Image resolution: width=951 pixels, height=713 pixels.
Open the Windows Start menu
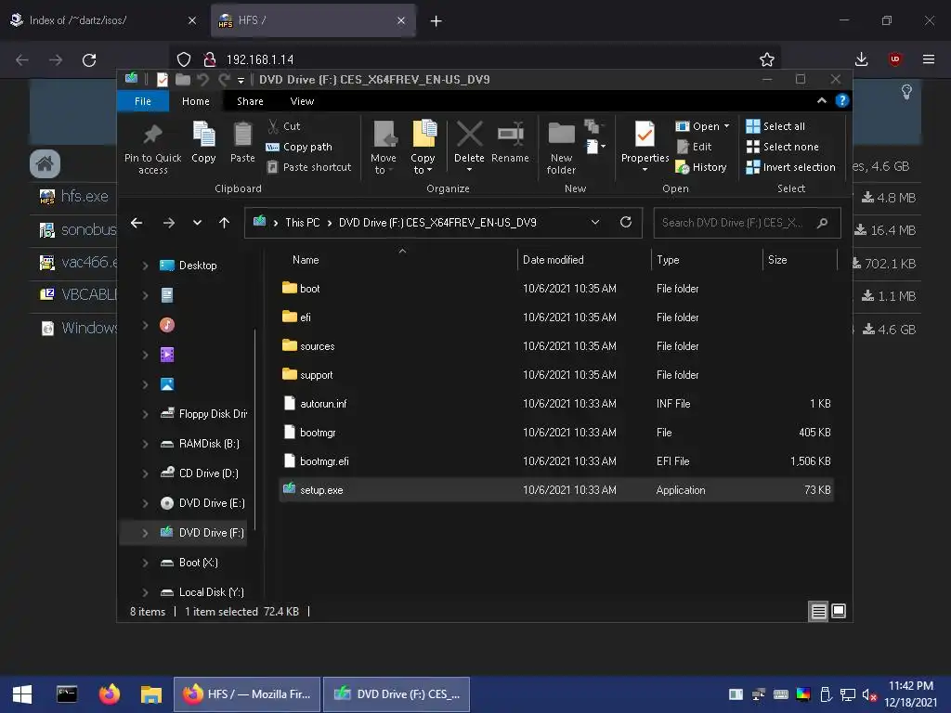[22, 694]
